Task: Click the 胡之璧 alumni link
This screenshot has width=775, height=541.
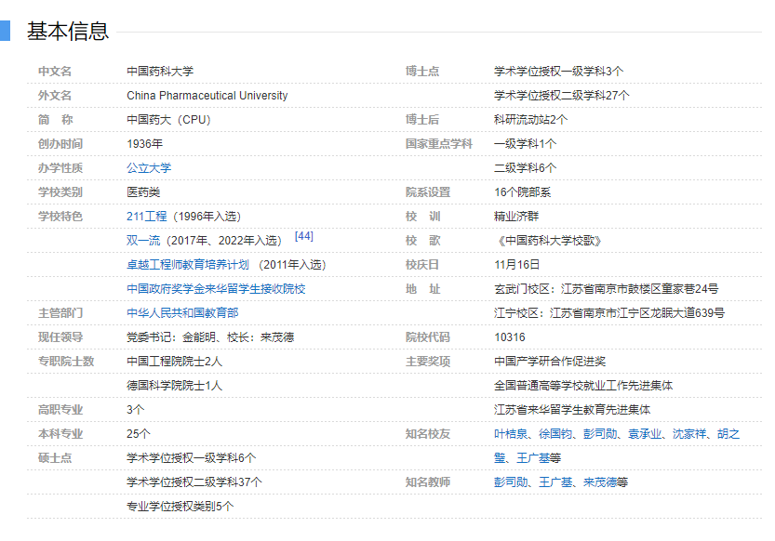Action: [x=728, y=434]
